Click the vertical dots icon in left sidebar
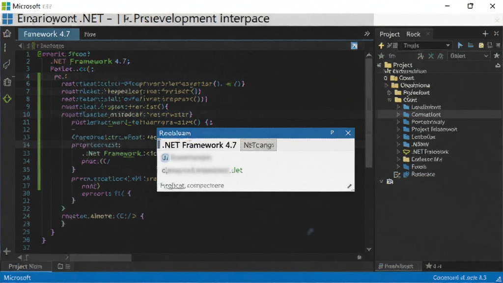The height and width of the screenshot is (283, 503). (x=5, y=48)
